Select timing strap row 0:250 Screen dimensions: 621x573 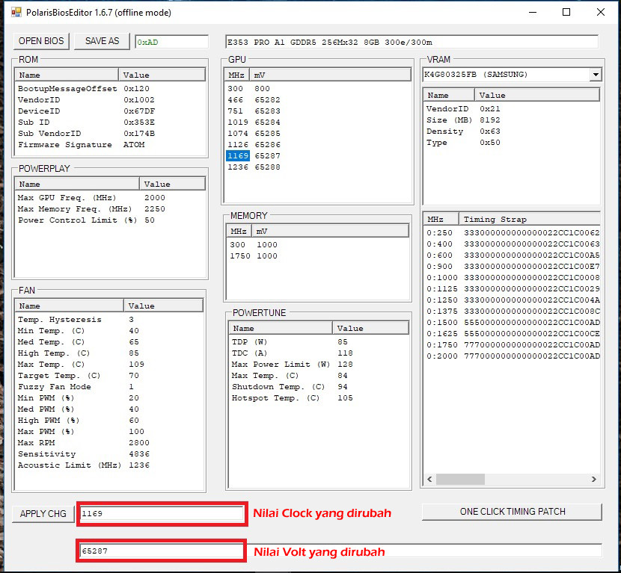[513, 233]
